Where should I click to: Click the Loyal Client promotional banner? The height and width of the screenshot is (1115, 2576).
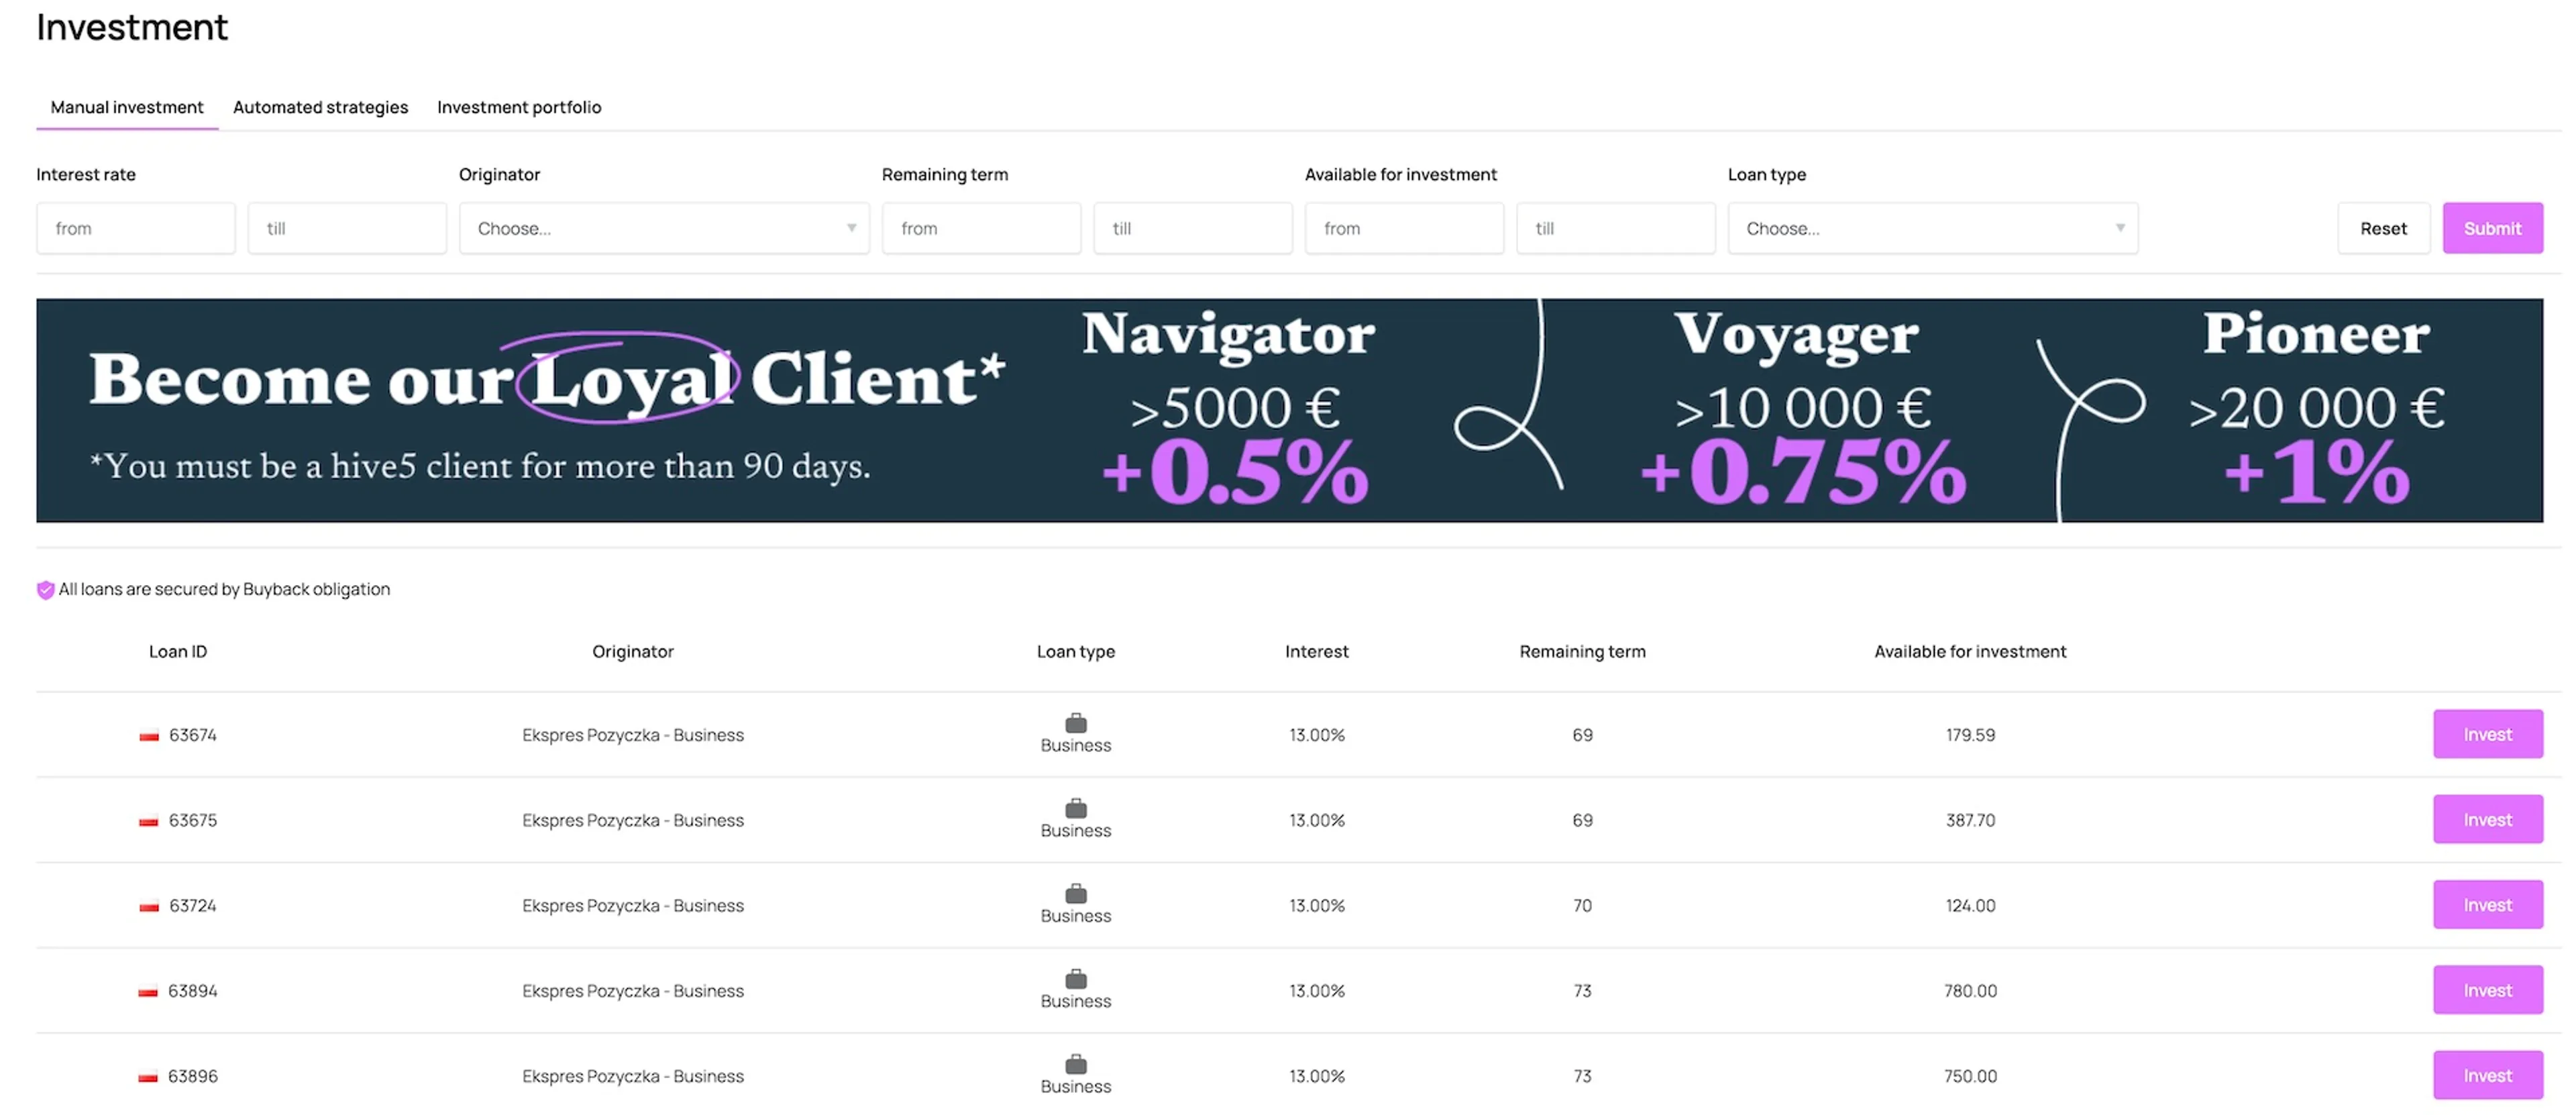[x=1289, y=410]
